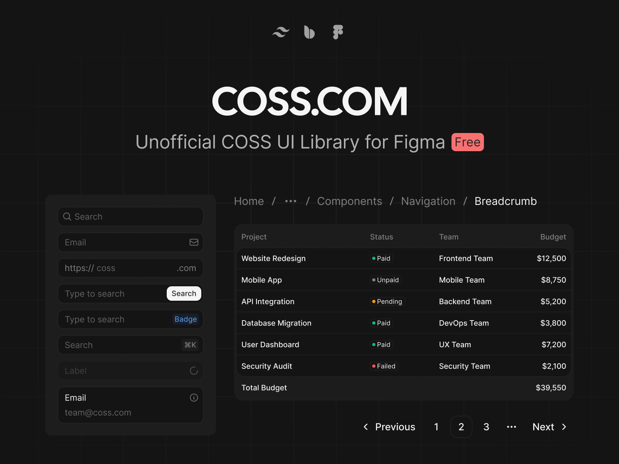Click the Next chevron arrow
Screen dimensions: 619x464
click(564, 427)
